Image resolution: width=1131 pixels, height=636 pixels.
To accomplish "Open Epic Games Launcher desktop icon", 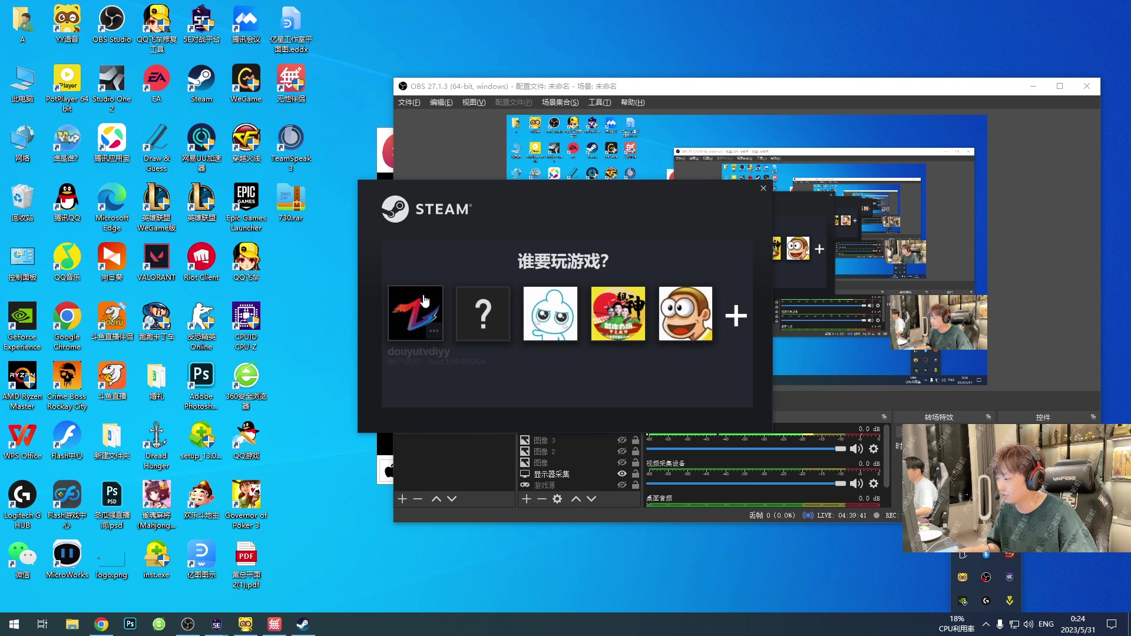I will pos(246,207).
